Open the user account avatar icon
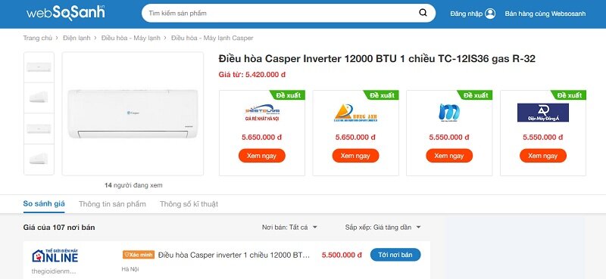The image size is (606, 279). click(490, 14)
